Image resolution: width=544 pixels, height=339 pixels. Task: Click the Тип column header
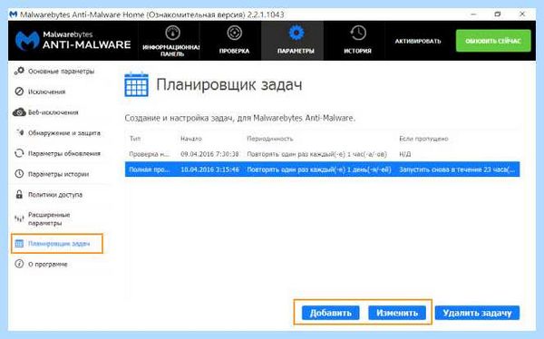(135, 139)
